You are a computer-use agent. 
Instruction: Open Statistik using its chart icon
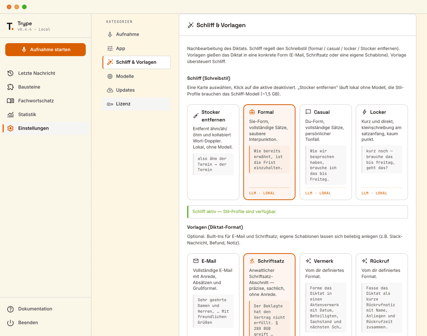pyautogui.click(x=10, y=115)
